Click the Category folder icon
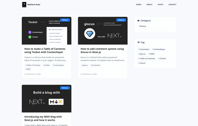 [138, 20]
